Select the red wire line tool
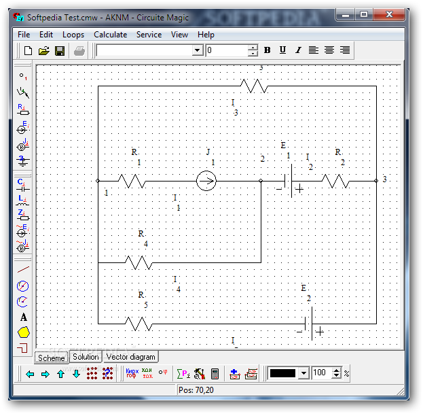Screen dimensions: 423x414 tap(23, 269)
